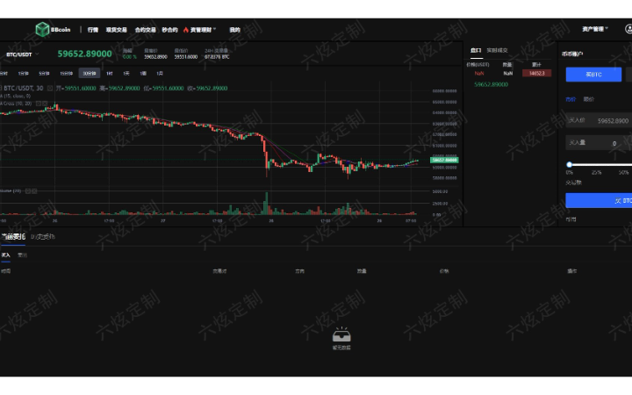
Task: Click the 24H volume value 67.8378 BTC
Action: [217, 57]
